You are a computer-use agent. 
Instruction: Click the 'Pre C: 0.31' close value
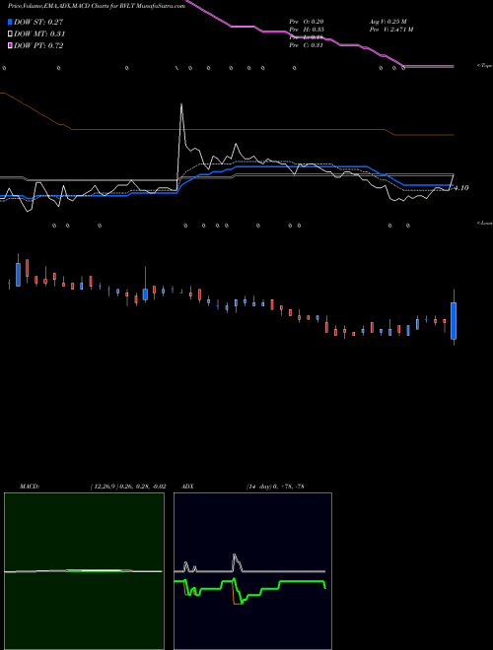click(306, 45)
